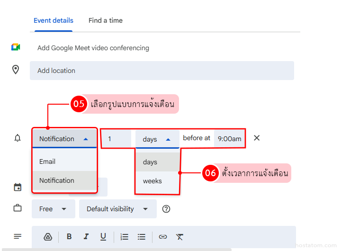
Task: Insert a bulleted list
Action: click(141, 237)
